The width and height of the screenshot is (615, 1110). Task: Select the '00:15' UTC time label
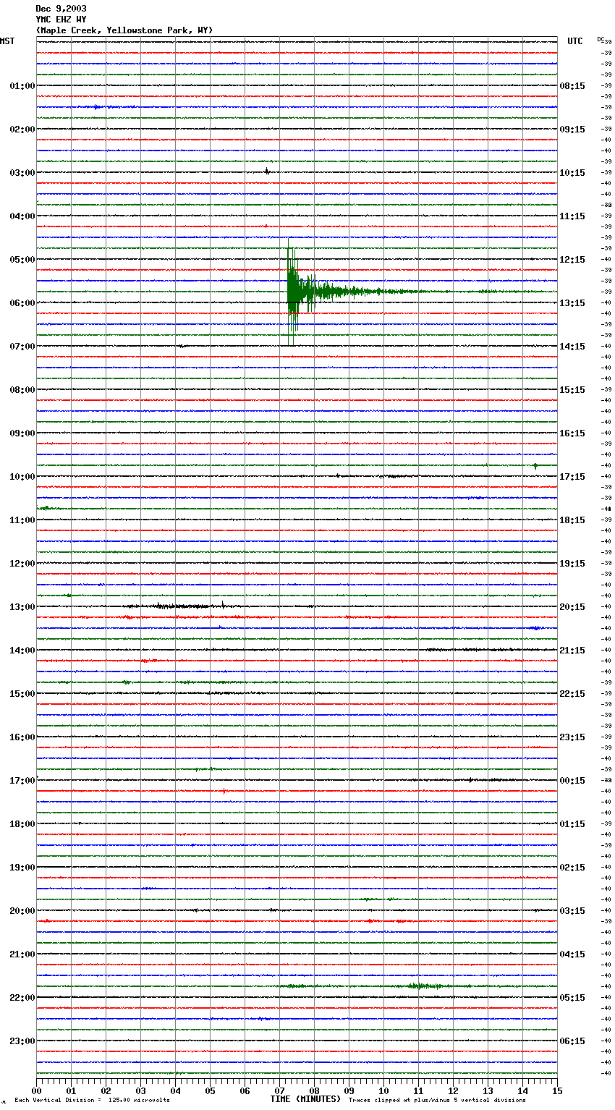pyautogui.click(x=572, y=781)
